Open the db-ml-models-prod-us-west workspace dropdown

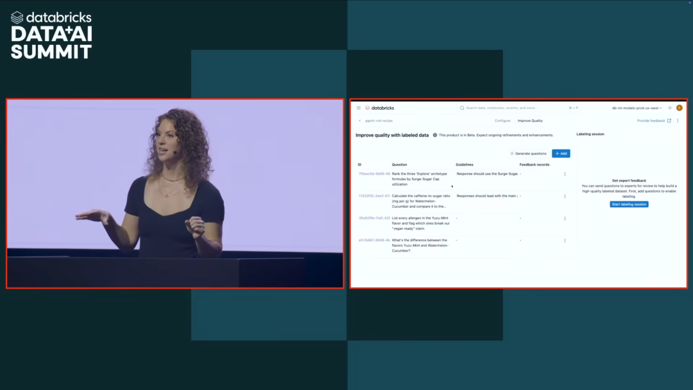coord(637,108)
